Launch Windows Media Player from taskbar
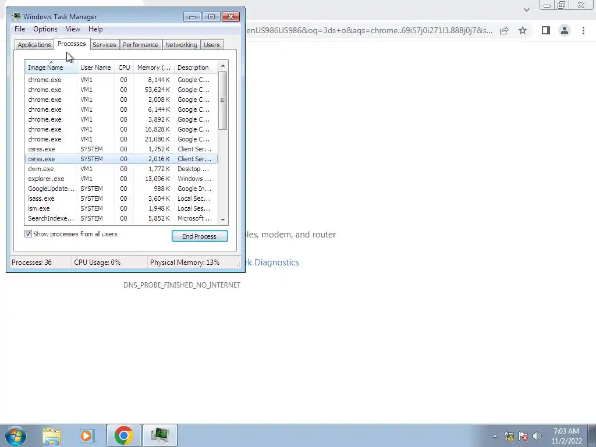596x447 pixels. [x=87, y=435]
